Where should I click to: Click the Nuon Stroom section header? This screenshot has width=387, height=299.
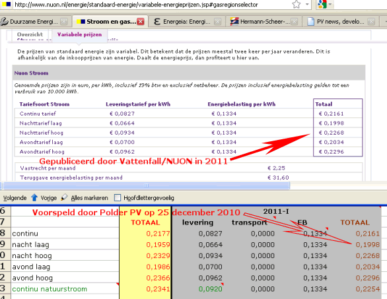(189, 73)
